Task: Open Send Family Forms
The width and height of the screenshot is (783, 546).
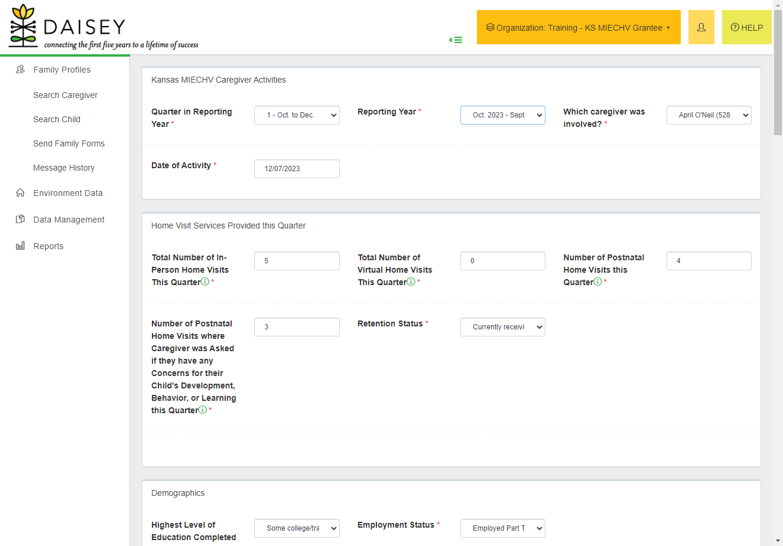Action: 69,143
